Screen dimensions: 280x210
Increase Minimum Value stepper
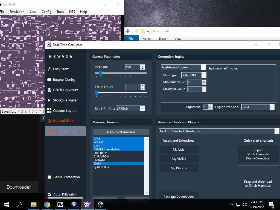point(204,81)
